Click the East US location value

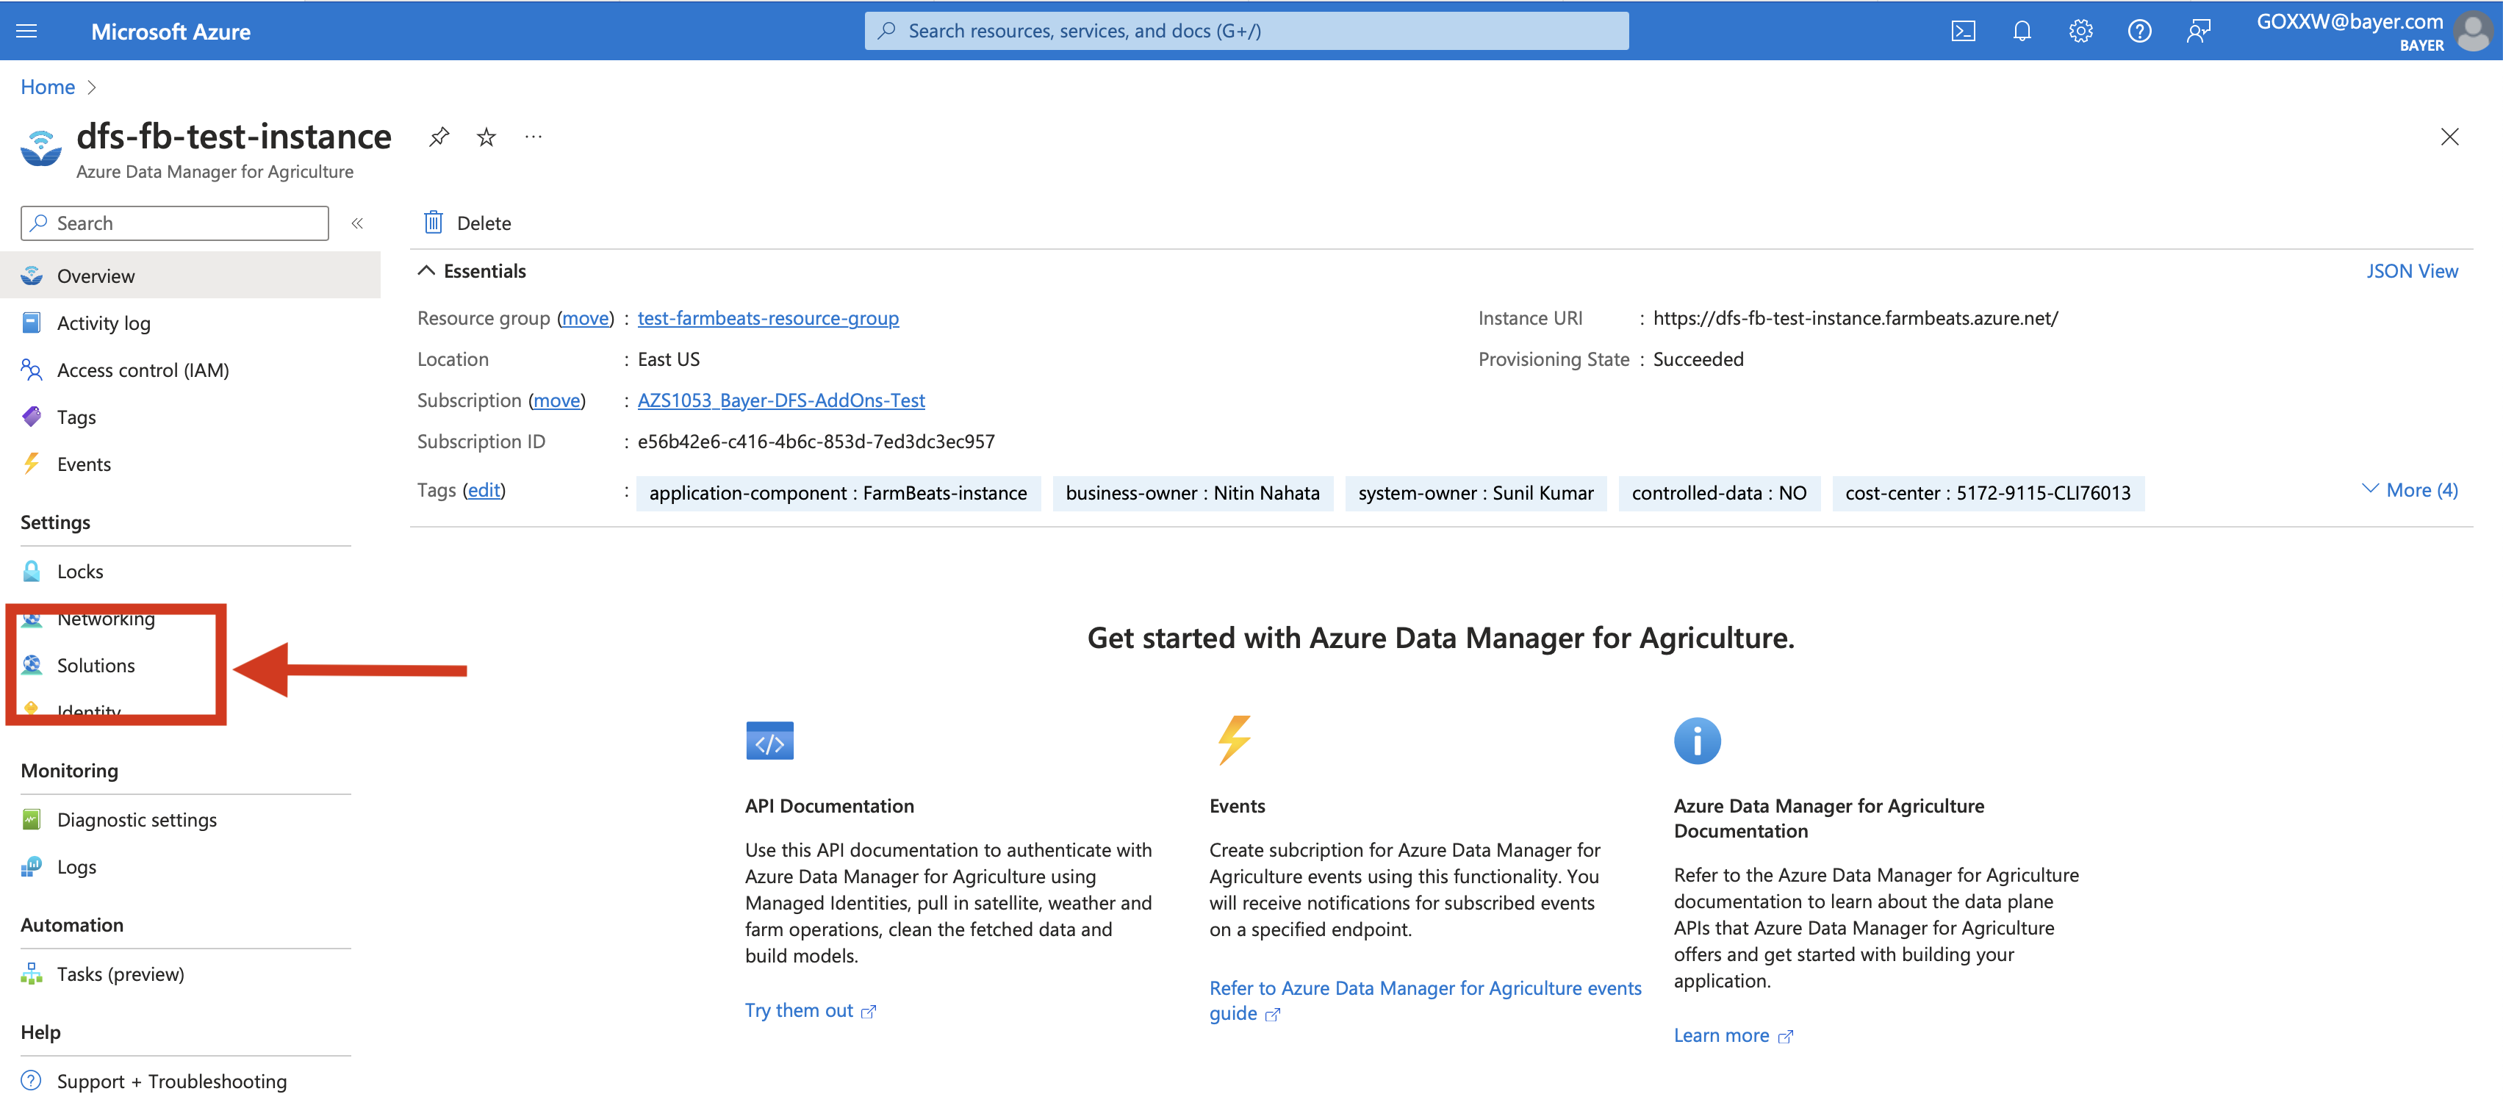[669, 359]
